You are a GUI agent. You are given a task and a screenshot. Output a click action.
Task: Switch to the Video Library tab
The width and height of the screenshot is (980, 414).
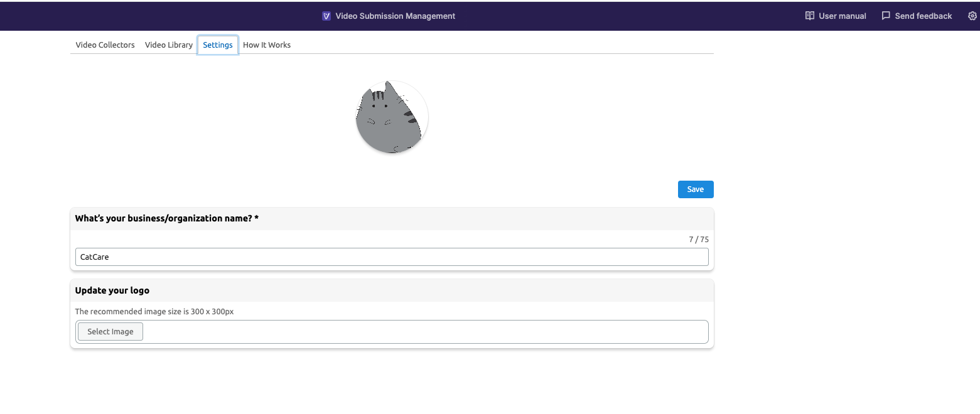(168, 45)
